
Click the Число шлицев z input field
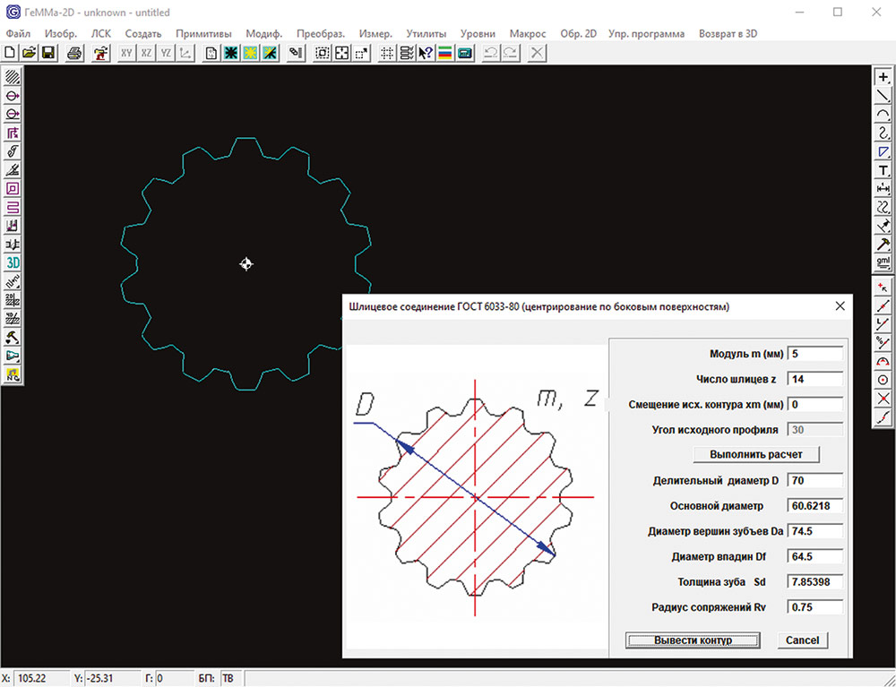click(x=814, y=379)
